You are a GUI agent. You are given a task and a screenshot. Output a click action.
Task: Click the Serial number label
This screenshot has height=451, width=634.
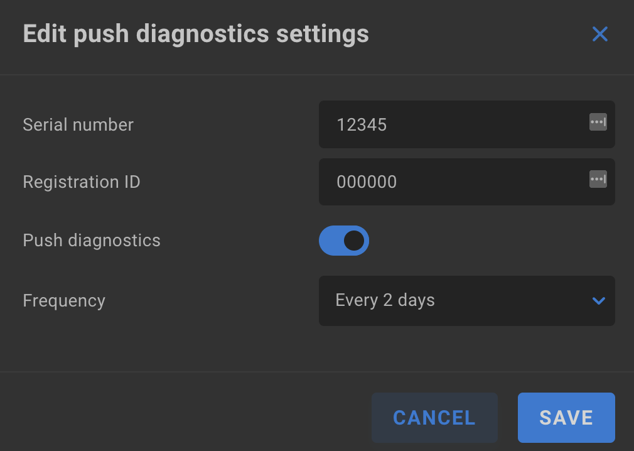[x=78, y=124]
